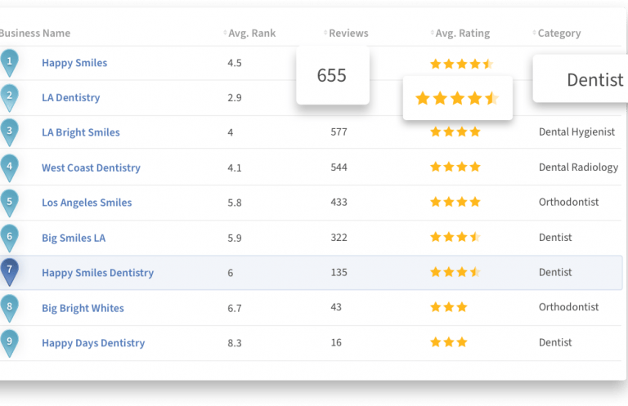Click the enlarged star rating card
Viewport: 628px width, 406px height.
click(x=457, y=99)
